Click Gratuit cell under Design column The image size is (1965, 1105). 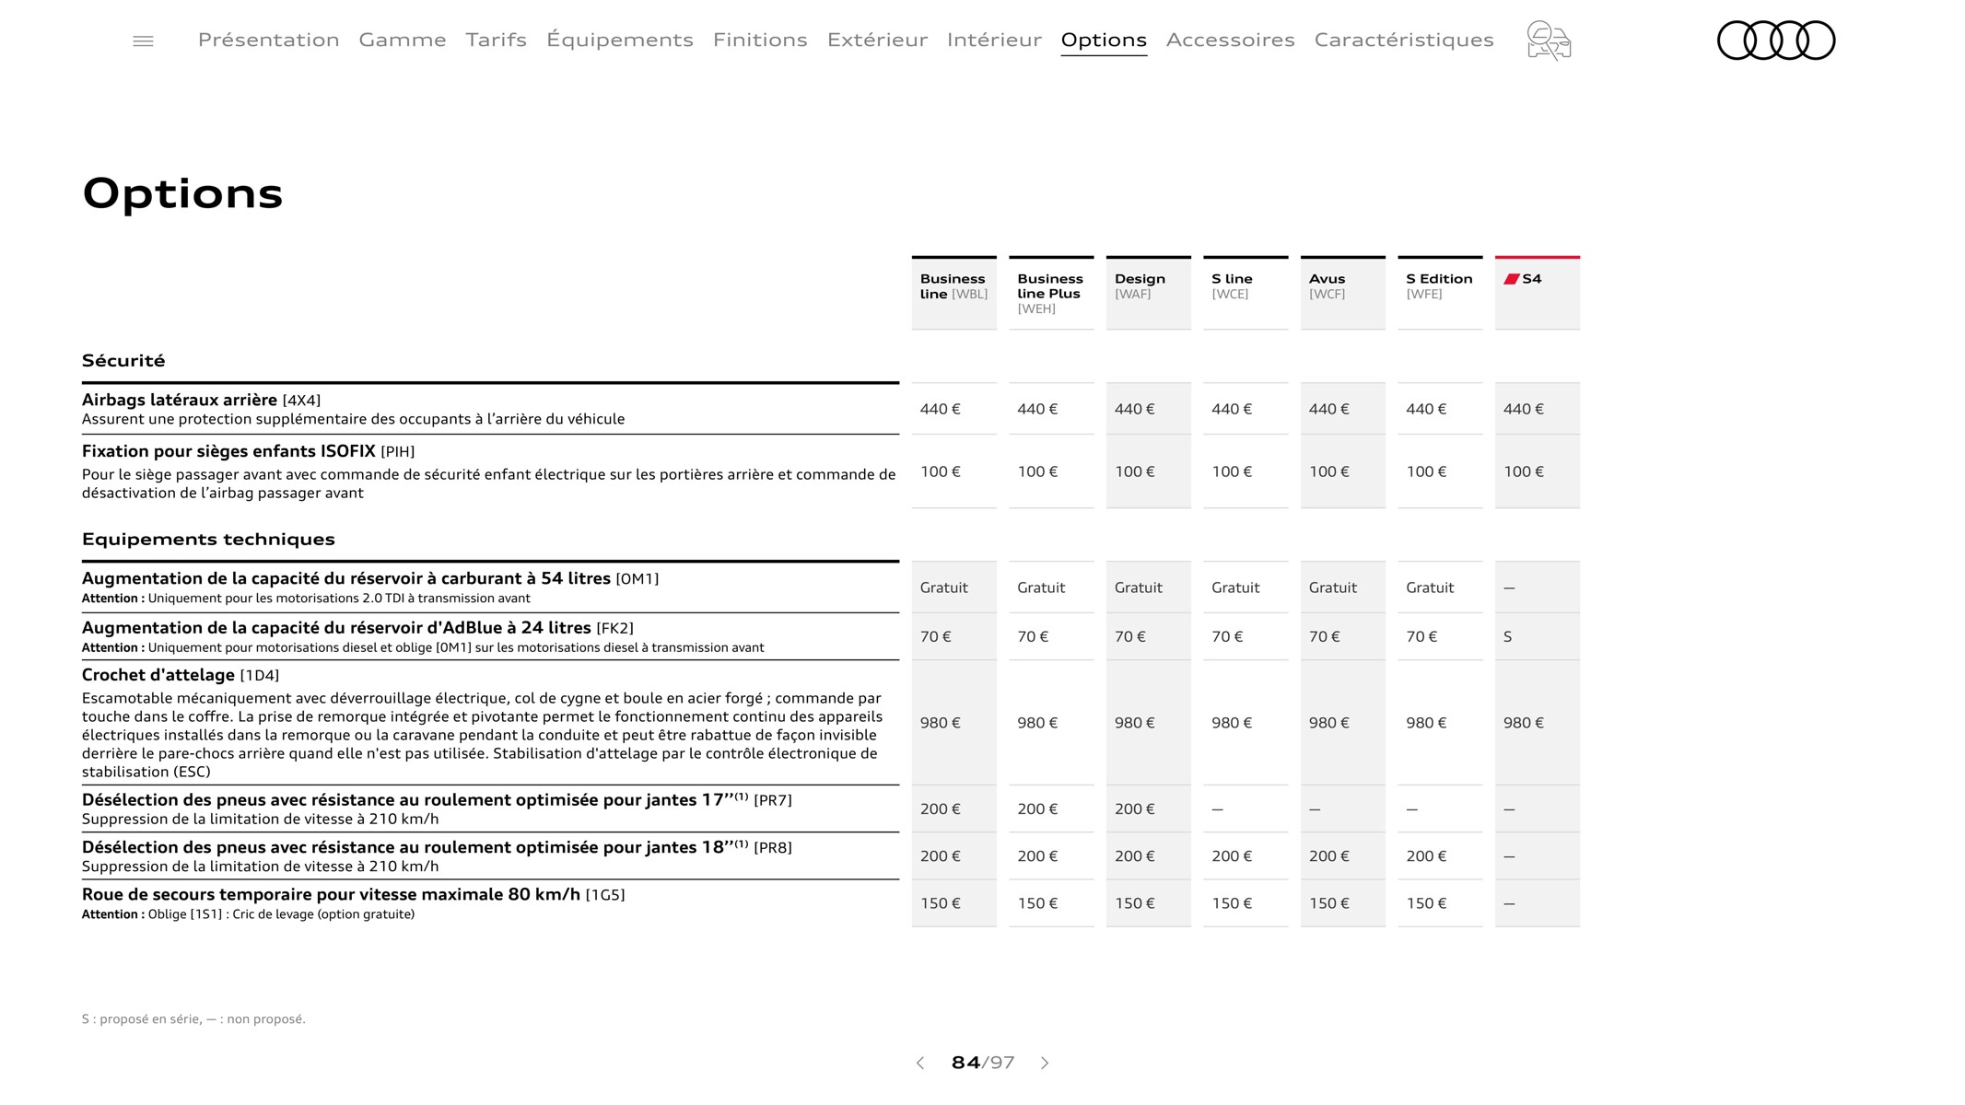1138,587
